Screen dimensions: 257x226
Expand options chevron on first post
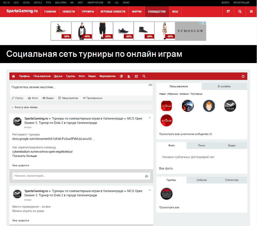[x=150, y=118]
